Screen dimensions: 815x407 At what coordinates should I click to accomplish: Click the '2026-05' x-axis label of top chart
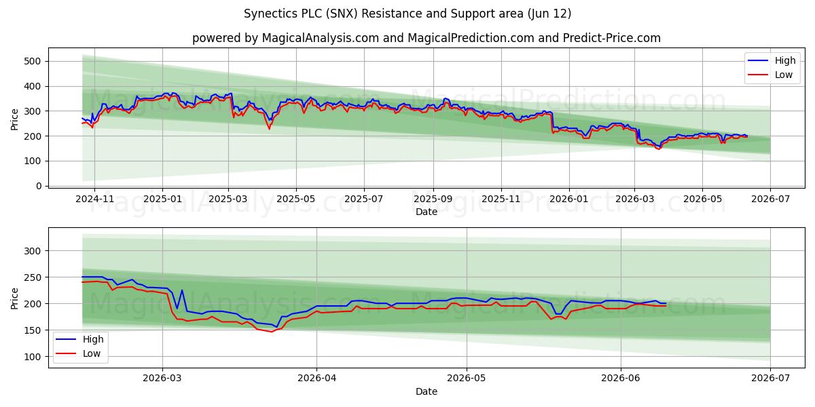702,200
